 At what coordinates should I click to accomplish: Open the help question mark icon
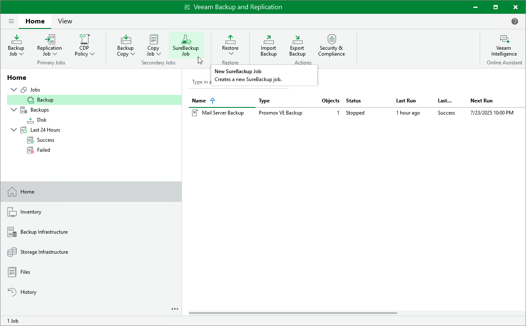[515, 21]
